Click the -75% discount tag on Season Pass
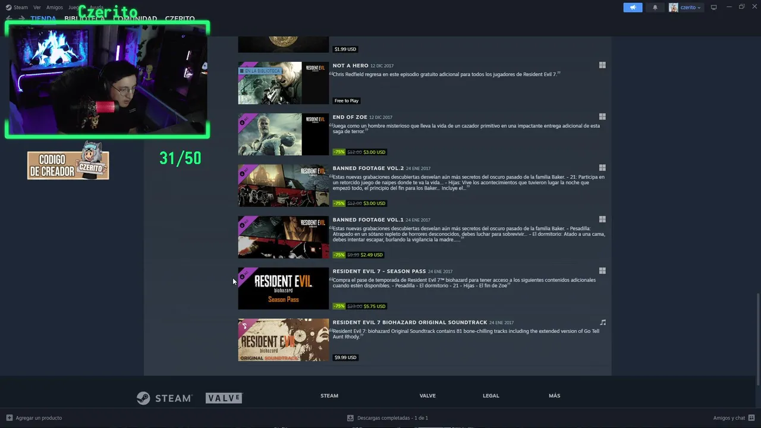The height and width of the screenshot is (428, 761). [339, 306]
